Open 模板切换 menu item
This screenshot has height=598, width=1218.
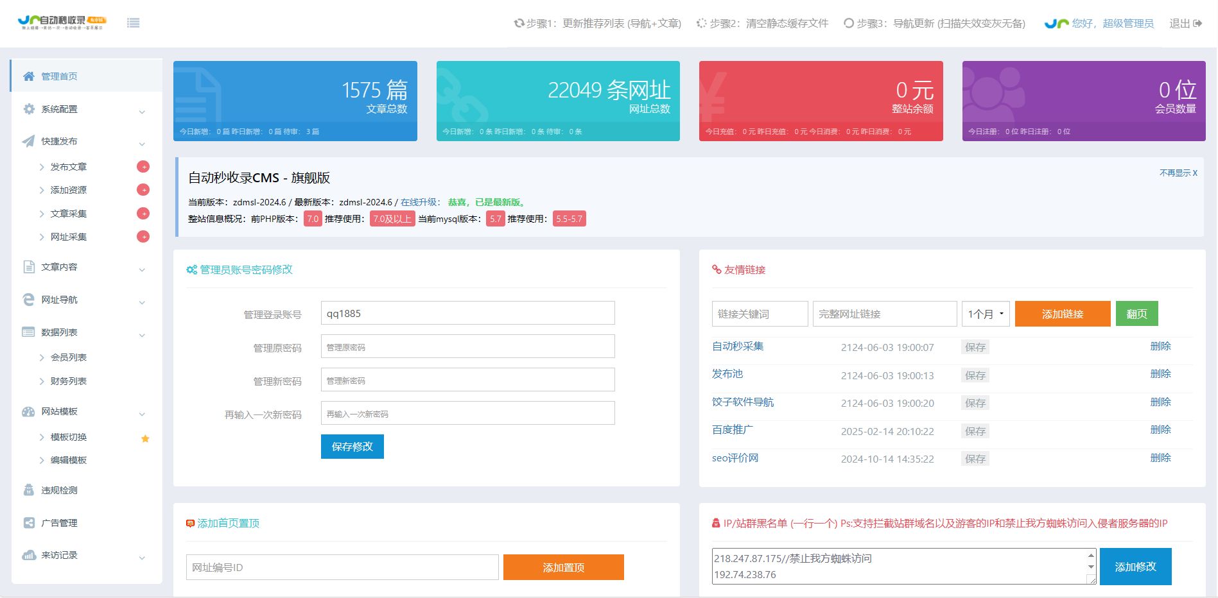pos(69,437)
